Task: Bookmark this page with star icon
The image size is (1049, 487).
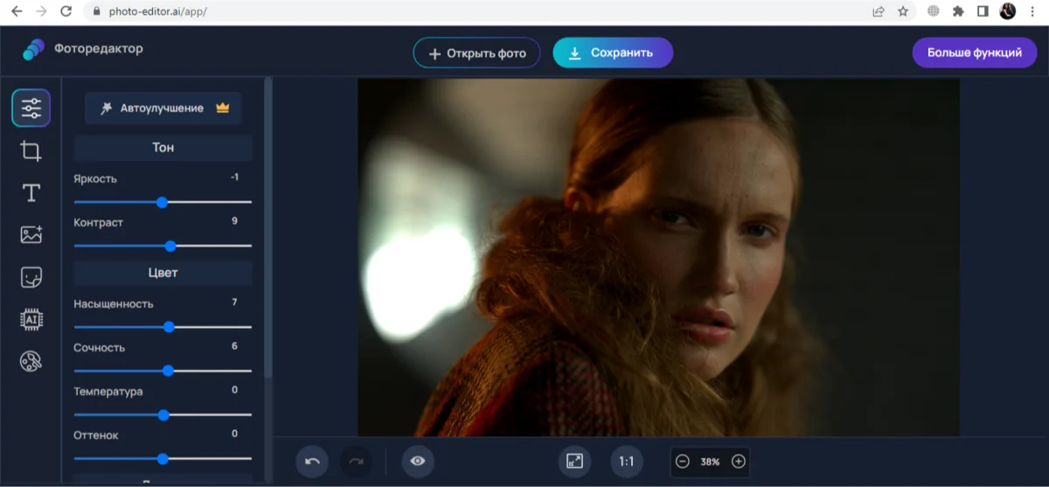Action: (903, 11)
